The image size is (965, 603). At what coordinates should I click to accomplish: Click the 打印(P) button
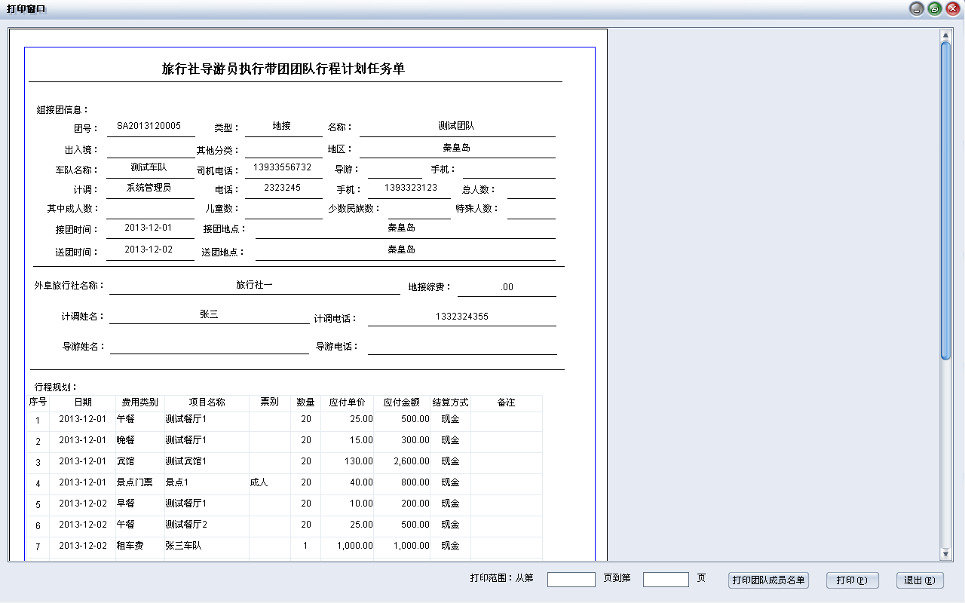pos(853,580)
